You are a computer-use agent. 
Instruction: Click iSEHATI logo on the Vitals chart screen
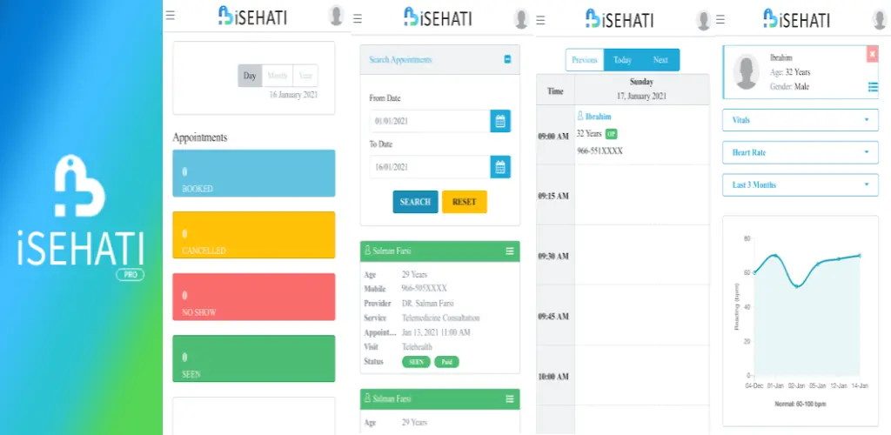796,19
